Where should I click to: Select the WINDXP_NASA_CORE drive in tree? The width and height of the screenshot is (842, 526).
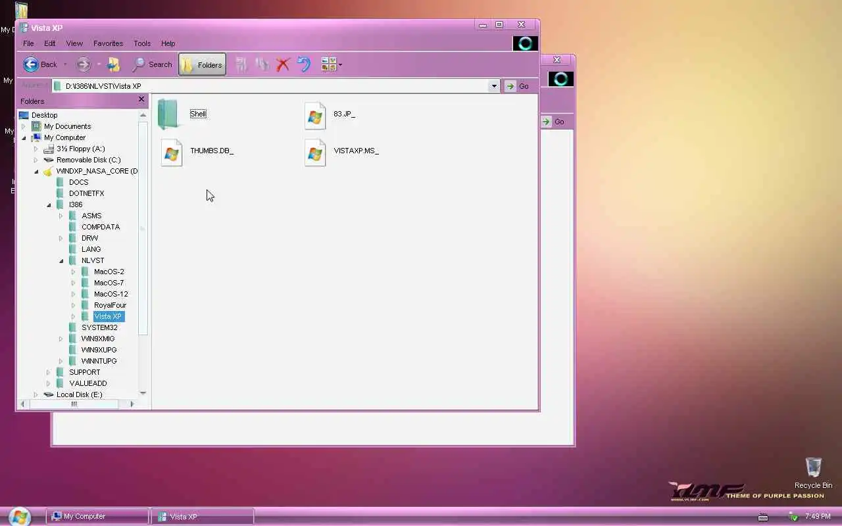tap(97, 171)
